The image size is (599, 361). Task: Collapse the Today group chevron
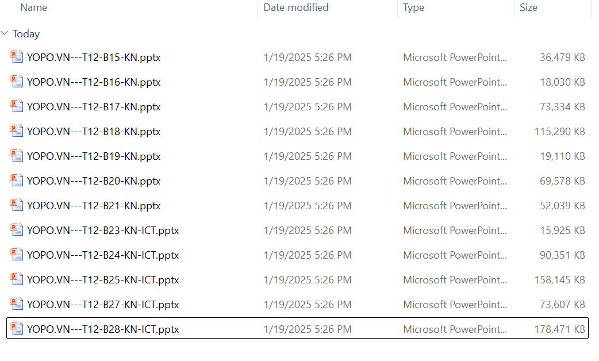[x=5, y=34]
